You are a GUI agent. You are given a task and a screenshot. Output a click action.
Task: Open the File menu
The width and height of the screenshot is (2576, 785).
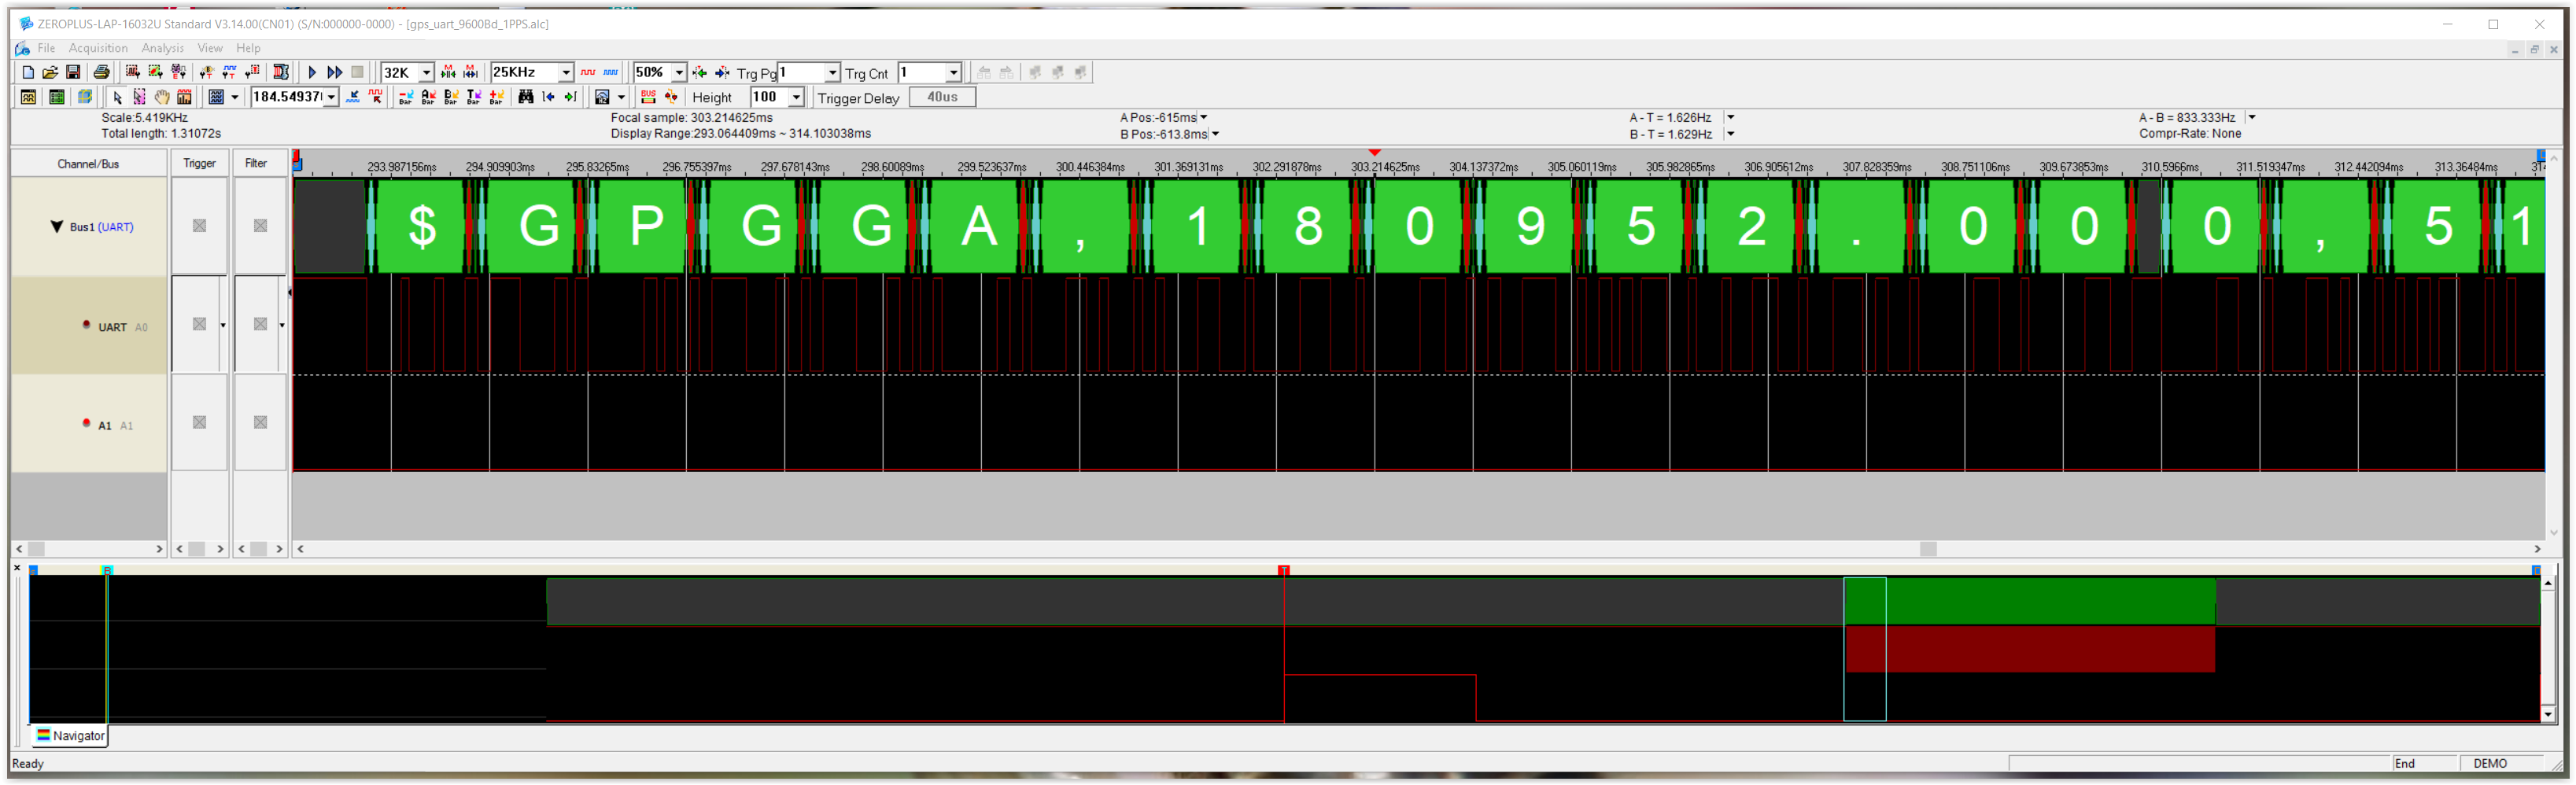pos(46,48)
